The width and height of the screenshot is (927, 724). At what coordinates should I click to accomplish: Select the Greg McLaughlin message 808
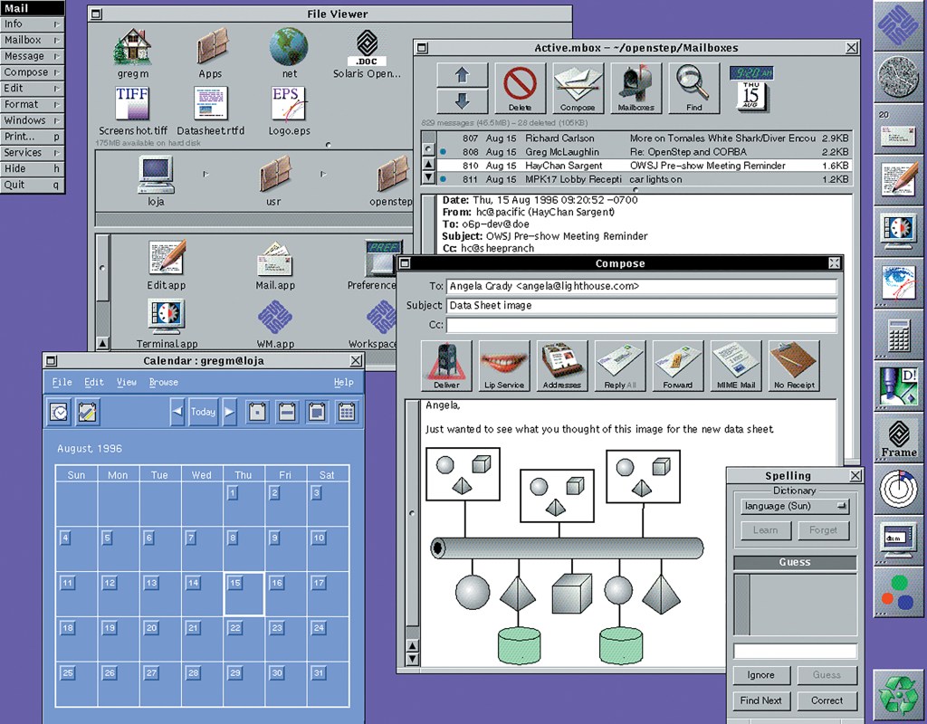(644, 152)
